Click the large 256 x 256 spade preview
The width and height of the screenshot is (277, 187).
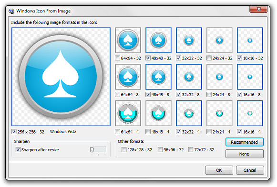pyautogui.click(x=61, y=77)
